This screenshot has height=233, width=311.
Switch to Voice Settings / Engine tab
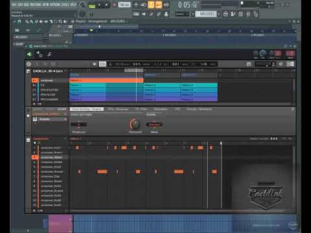pyautogui.click(x=86, y=109)
